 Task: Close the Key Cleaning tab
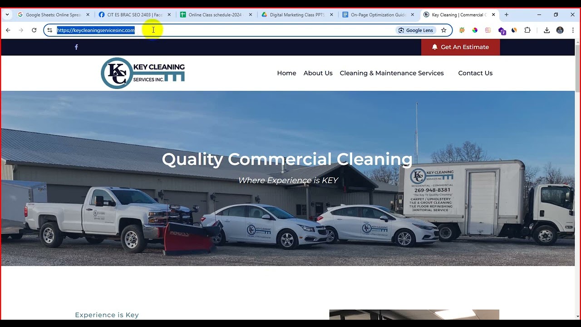pos(493,15)
